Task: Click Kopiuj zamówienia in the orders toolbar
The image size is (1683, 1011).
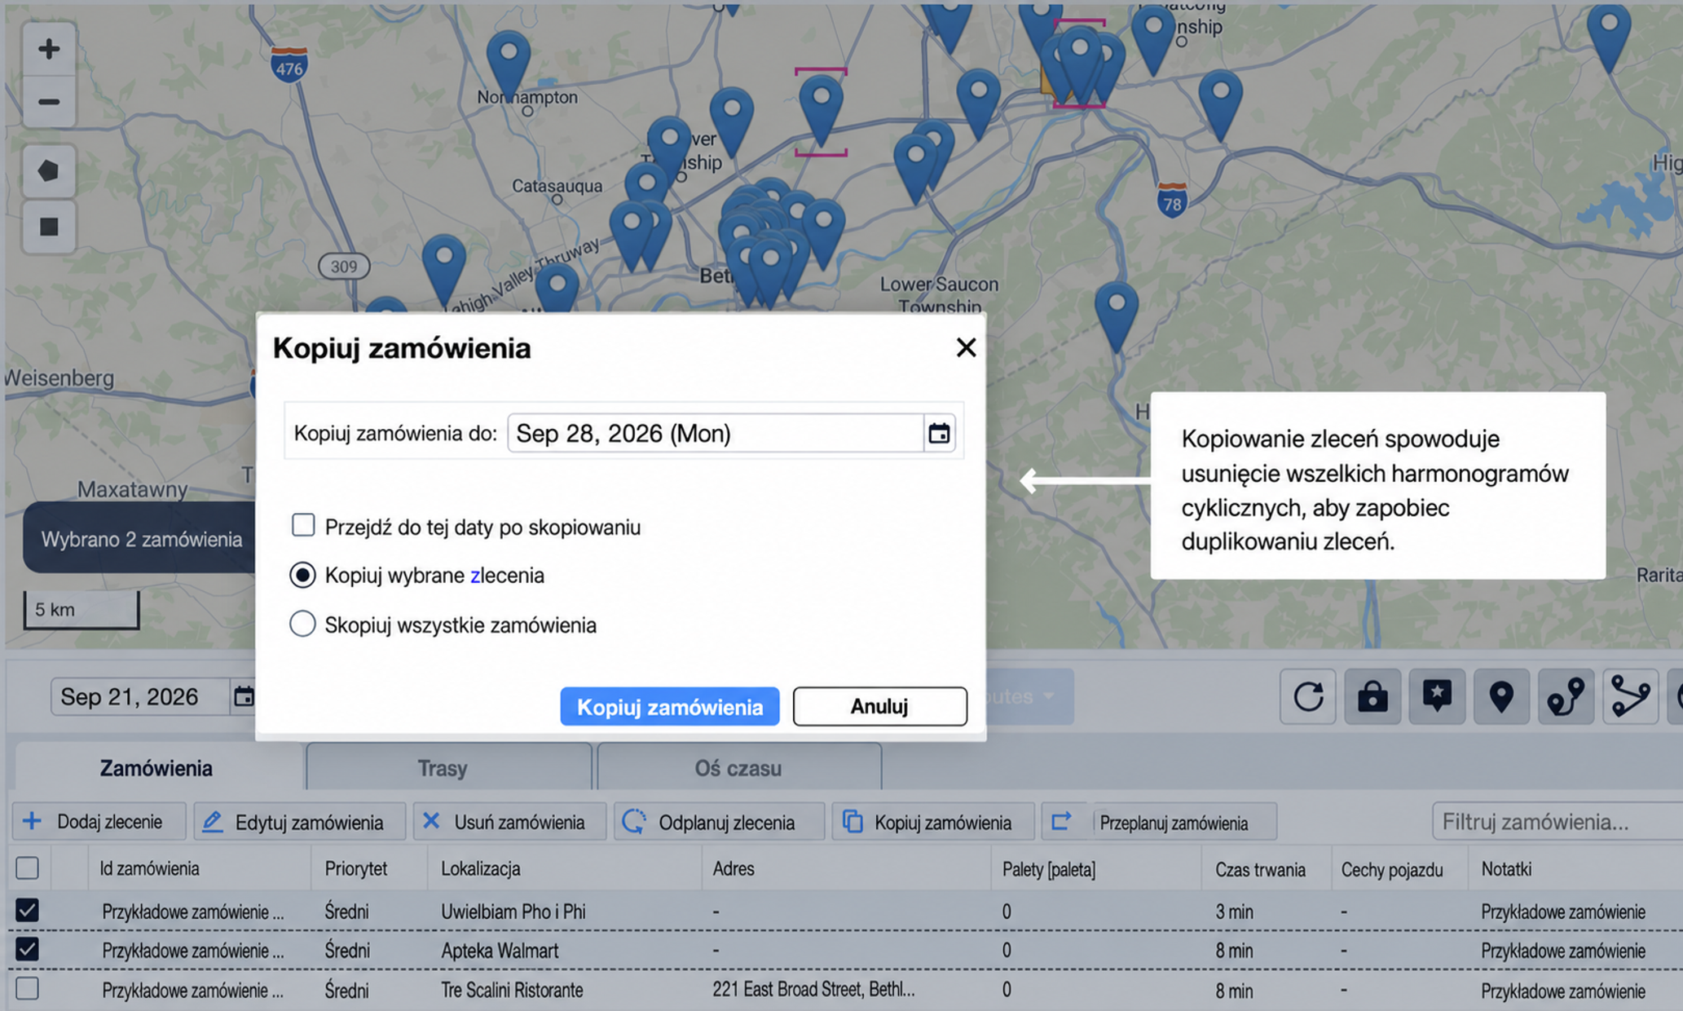Action: [x=933, y=822]
